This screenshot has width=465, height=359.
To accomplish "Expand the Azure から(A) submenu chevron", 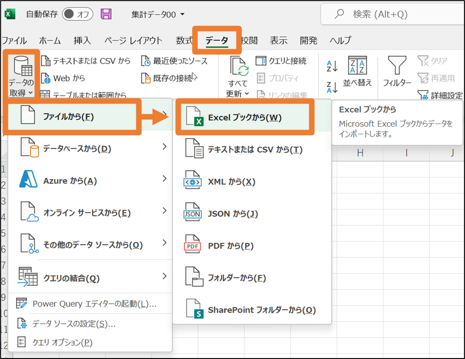I will [x=165, y=178].
